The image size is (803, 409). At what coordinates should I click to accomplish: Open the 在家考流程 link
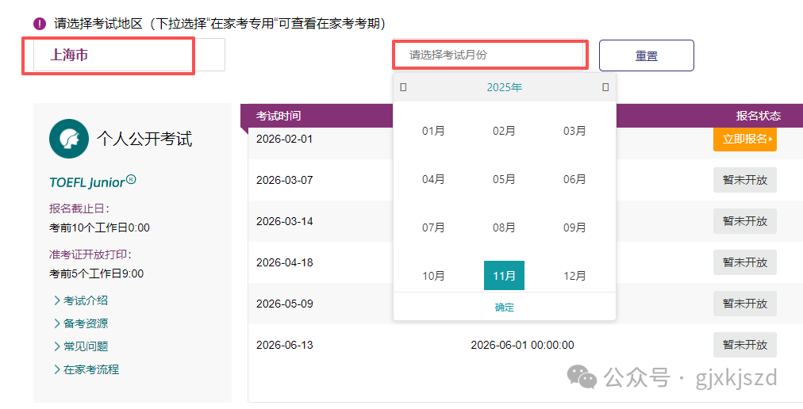point(90,369)
